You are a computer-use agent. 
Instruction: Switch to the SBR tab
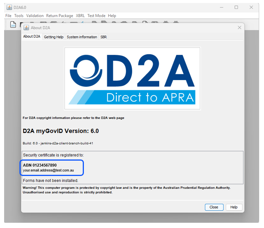point(104,37)
